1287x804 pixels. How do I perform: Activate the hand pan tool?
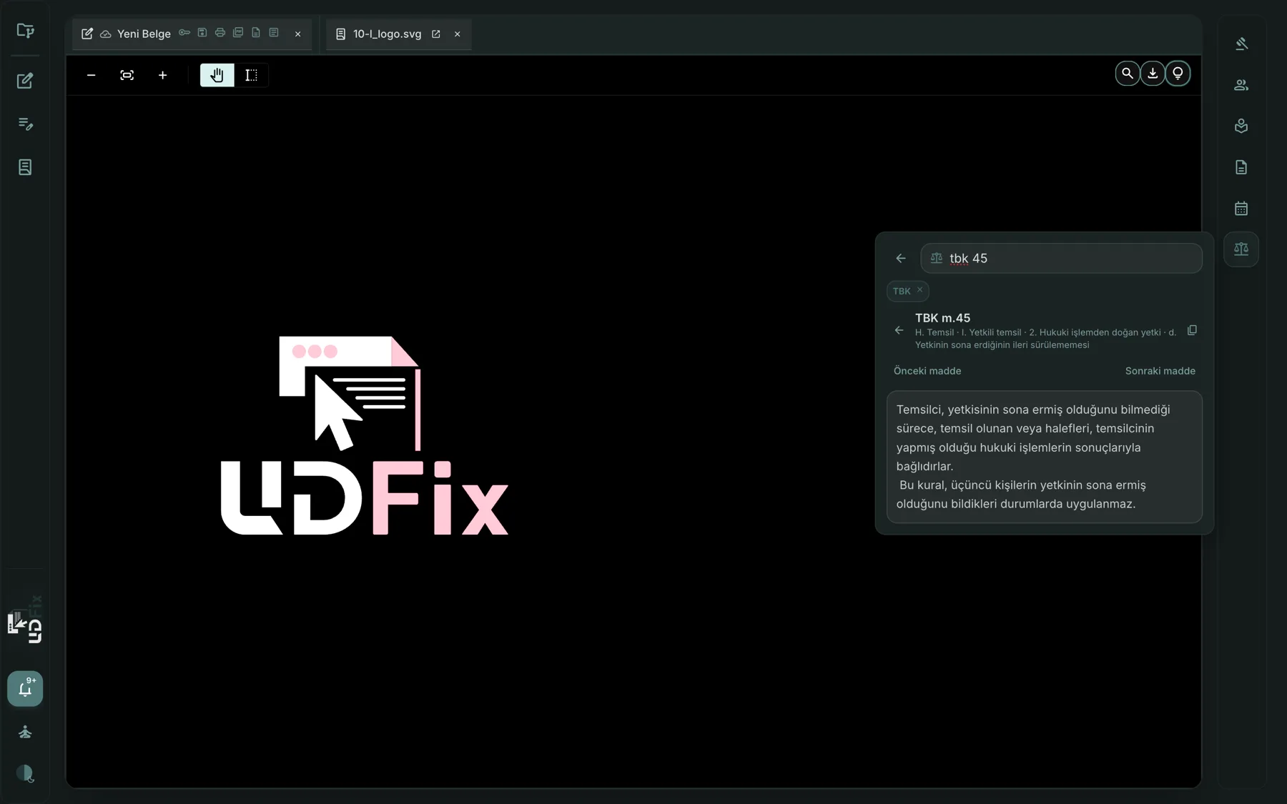click(217, 75)
